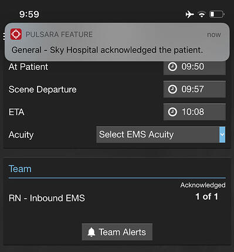Open the Select EMS Acuity dropdown
Image resolution: width=234 pixels, height=252 pixels.
(x=161, y=135)
